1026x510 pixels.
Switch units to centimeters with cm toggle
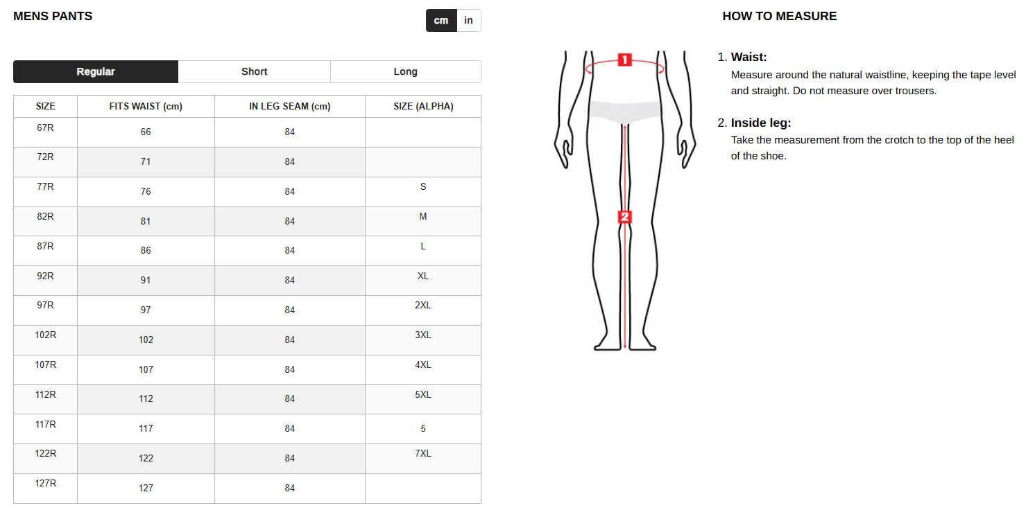(441, 20)
